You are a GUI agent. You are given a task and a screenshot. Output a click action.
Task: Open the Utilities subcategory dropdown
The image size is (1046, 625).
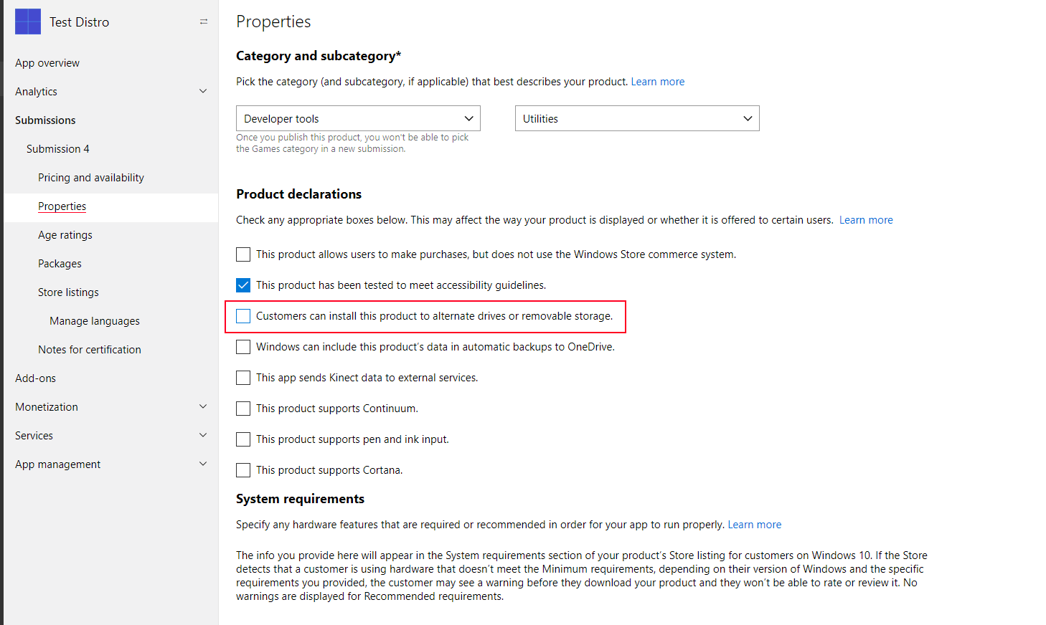tap(637, 118)
